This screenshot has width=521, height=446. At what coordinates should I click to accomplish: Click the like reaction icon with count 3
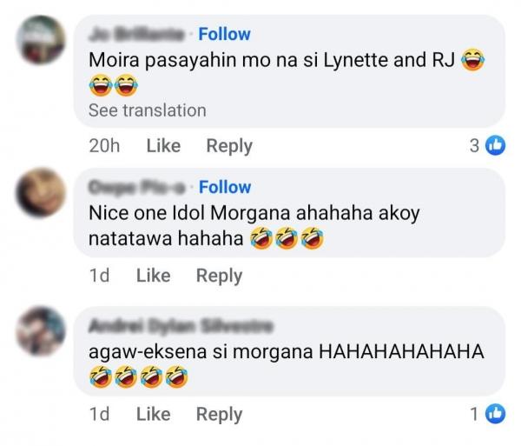coord(496,146)
